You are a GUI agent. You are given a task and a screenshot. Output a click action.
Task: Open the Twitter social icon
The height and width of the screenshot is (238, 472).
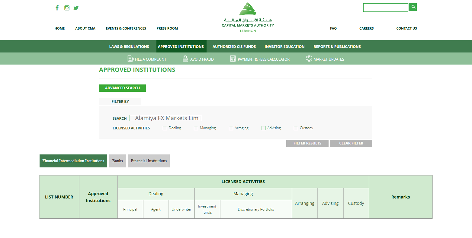click(76, 8)
